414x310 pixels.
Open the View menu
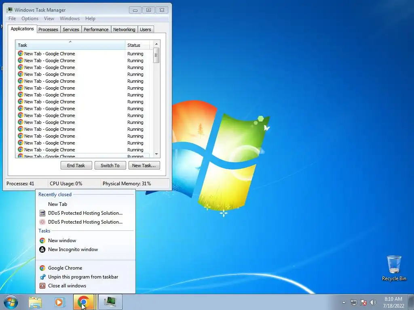pos(49,19)
